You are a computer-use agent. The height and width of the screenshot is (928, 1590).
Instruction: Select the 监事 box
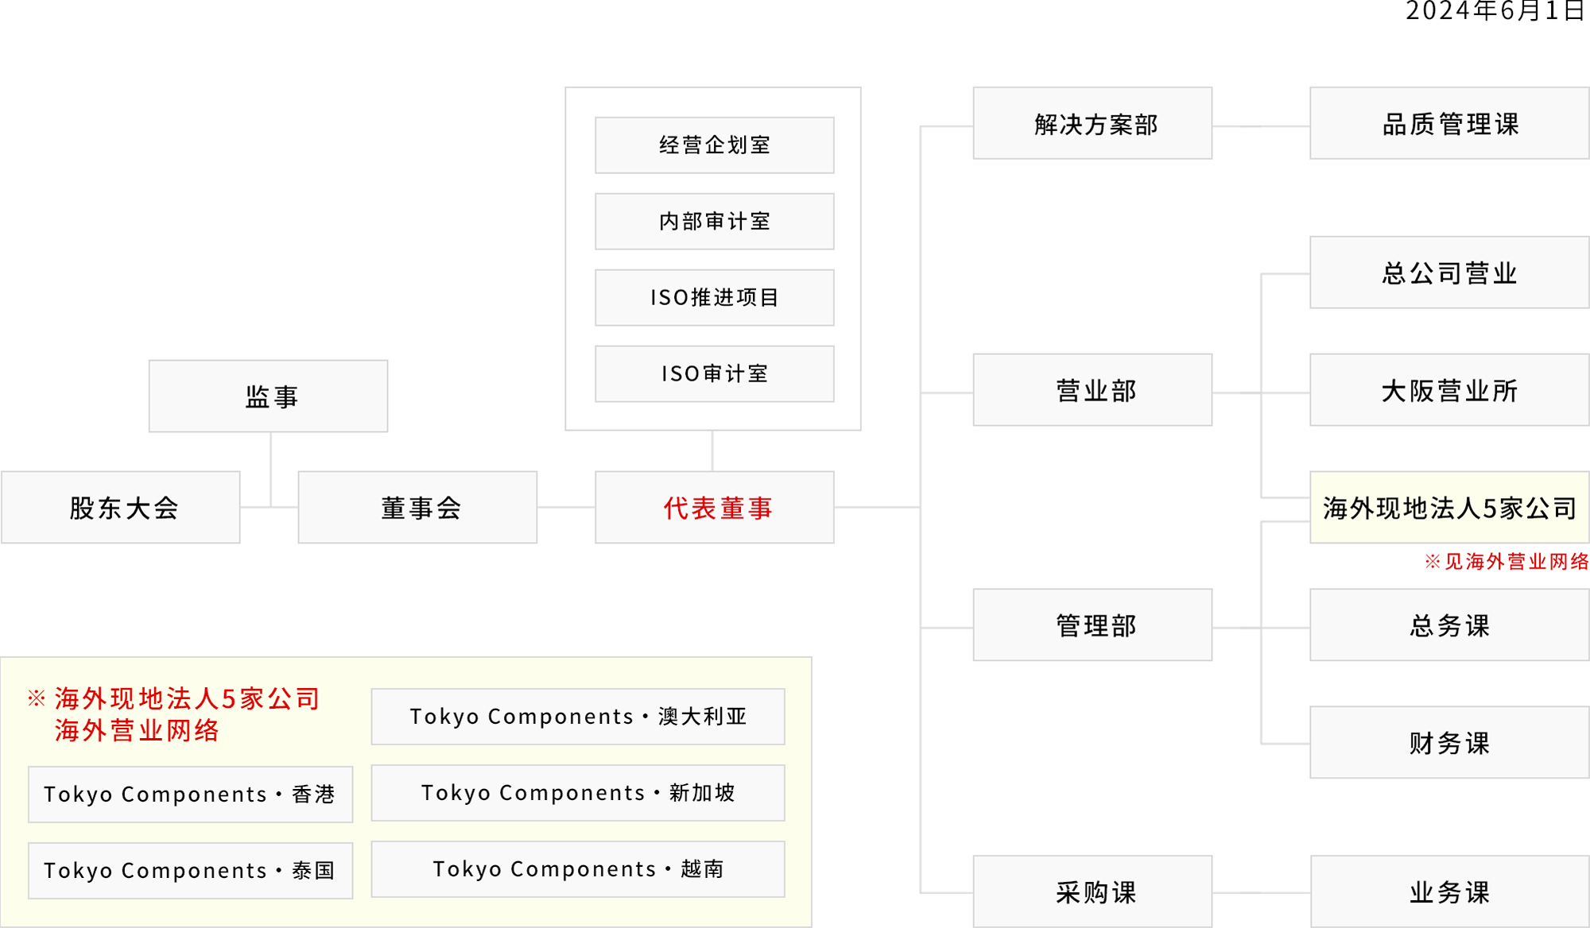coord(269,396)
